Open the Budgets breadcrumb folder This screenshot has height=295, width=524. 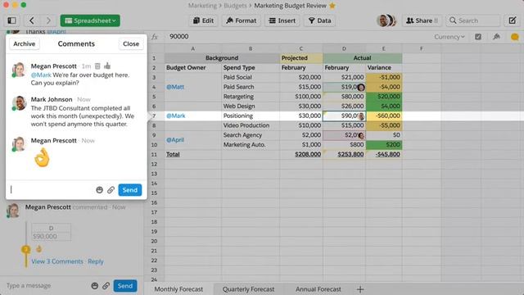tap(235, 6)
